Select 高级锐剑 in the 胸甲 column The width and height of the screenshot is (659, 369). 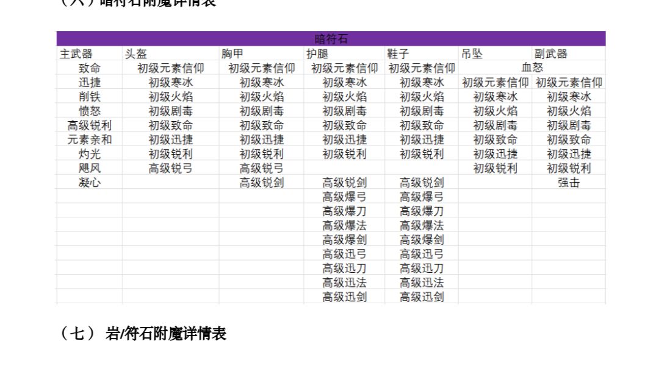[x=261, y=183]
